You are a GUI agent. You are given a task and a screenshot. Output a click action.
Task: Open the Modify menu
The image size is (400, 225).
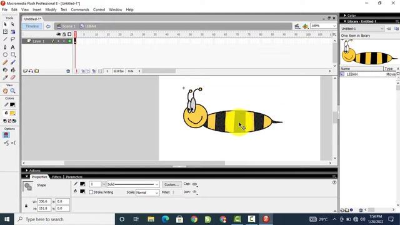tap(51, 9)
